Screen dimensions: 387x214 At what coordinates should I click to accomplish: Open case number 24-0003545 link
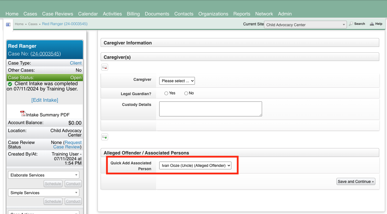[46, 54]
